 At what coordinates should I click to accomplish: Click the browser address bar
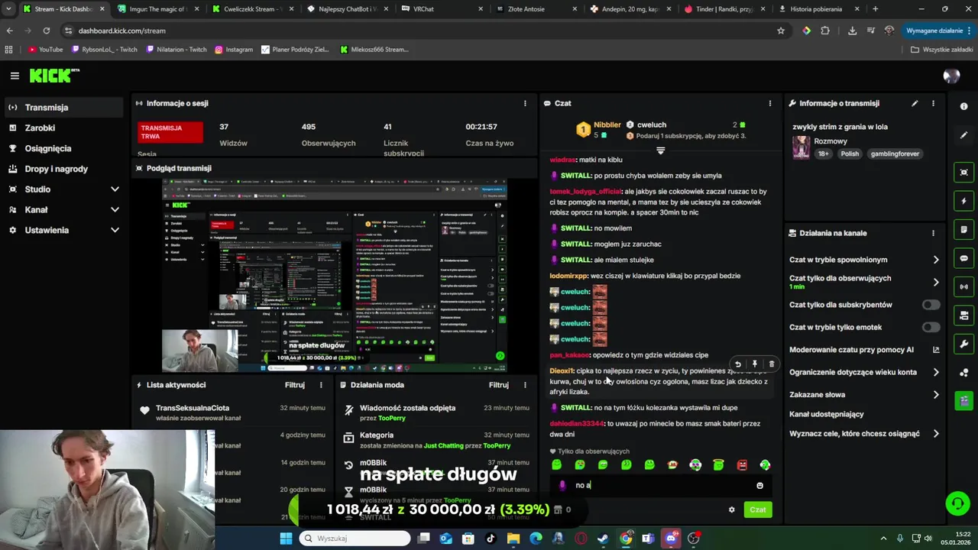424,31
